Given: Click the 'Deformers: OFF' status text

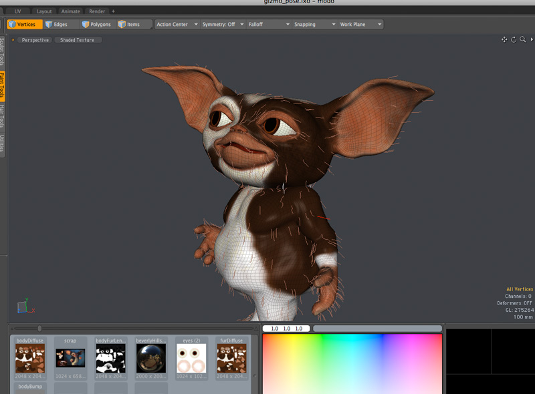Looking at the screenshot, I should [x=514, y=303].
